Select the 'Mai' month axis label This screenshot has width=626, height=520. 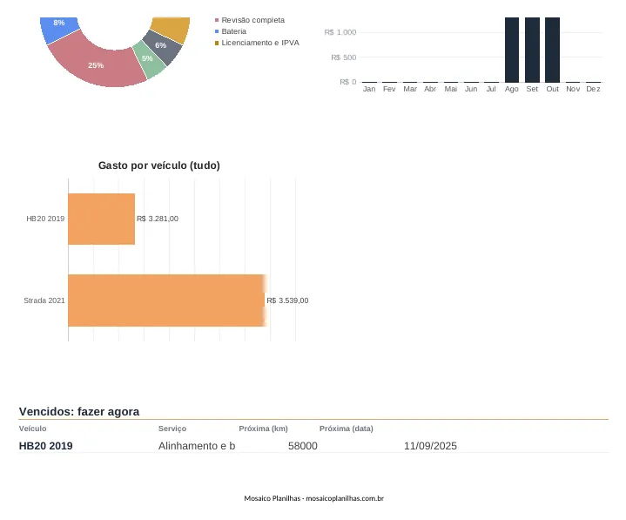(451, 89)
